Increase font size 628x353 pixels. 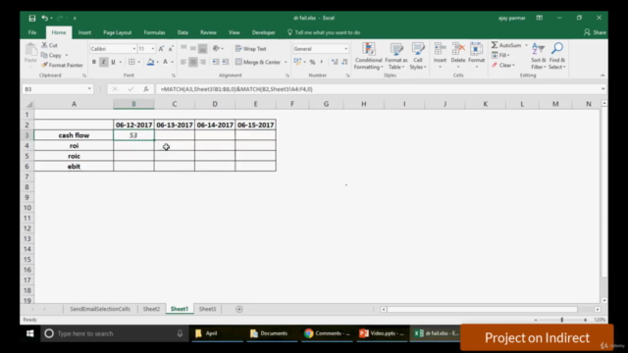tap(161, 49)
